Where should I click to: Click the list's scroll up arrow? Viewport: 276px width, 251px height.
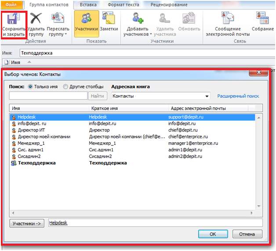click(x=259, y=118)
